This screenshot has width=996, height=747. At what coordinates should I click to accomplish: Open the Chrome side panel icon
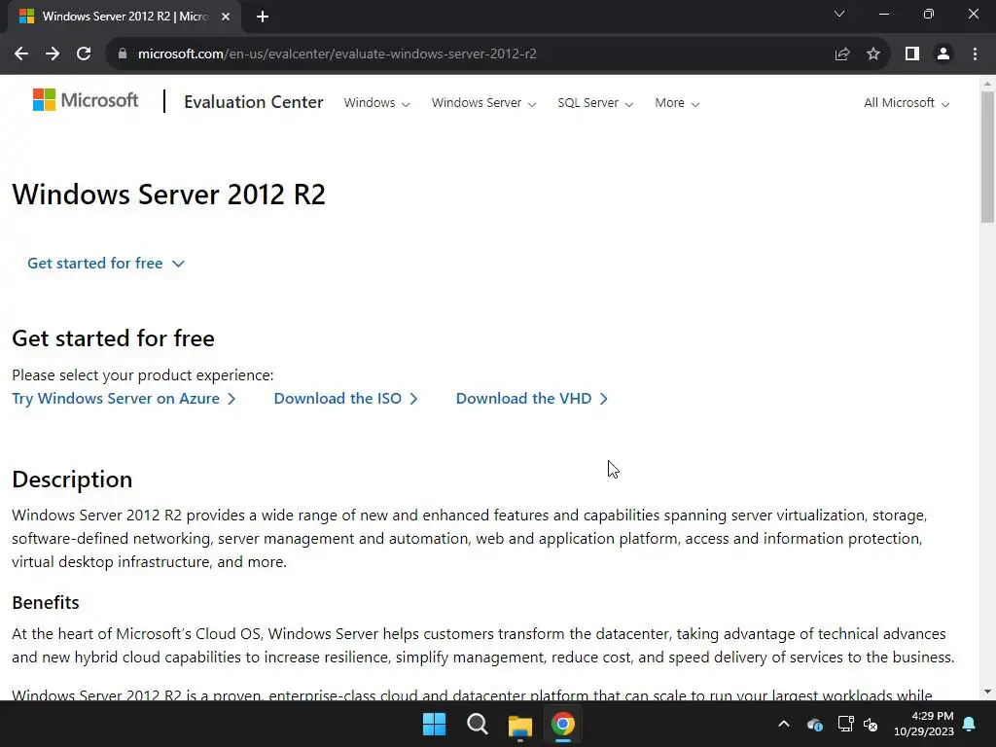pyautogui.click(x=912, y=54)
